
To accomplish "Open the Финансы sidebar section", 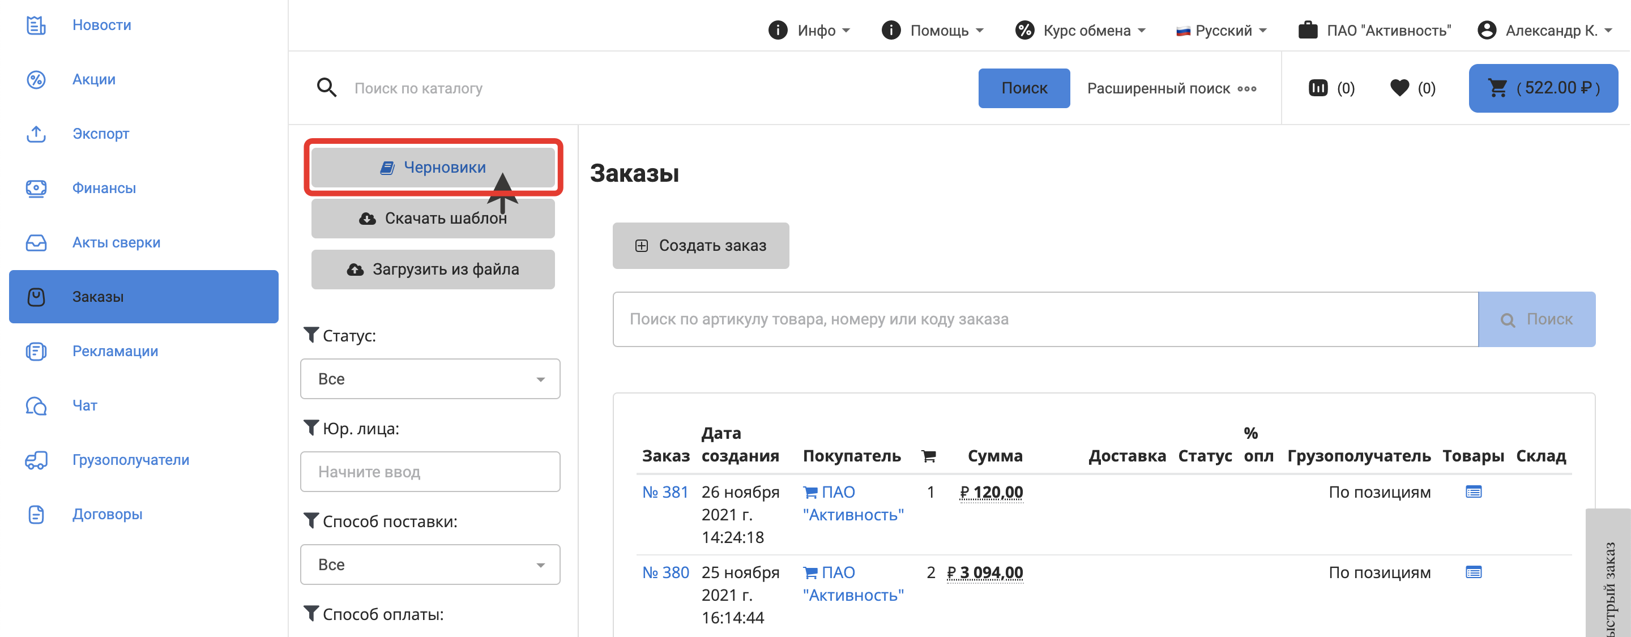I will click(104, 188).
